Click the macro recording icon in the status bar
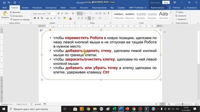The height and width of the screenshot is (112, 200). pyautogui.click(x=45, y=104)
